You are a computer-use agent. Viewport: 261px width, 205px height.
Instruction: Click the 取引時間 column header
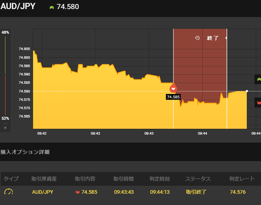click(x=123, y=179)
